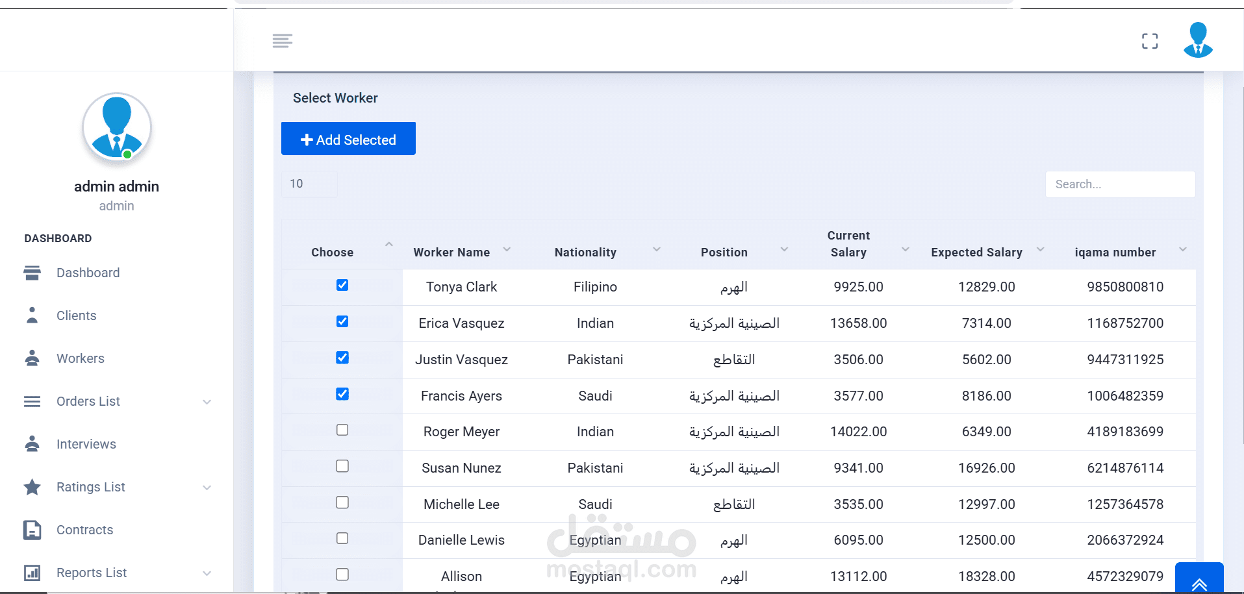Click the hamburger menu icon in header
The width and height of the screenshot is (1244, 594).
(282, 41)
